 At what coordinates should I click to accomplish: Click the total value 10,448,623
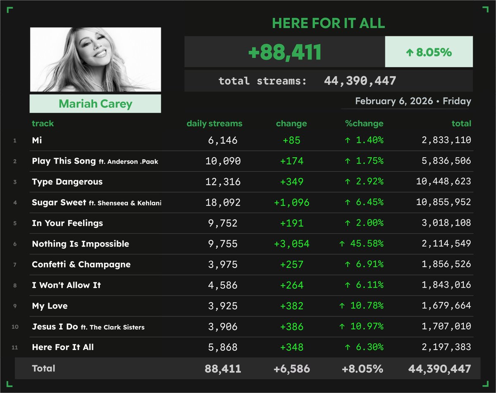click(x=444, y=182)
